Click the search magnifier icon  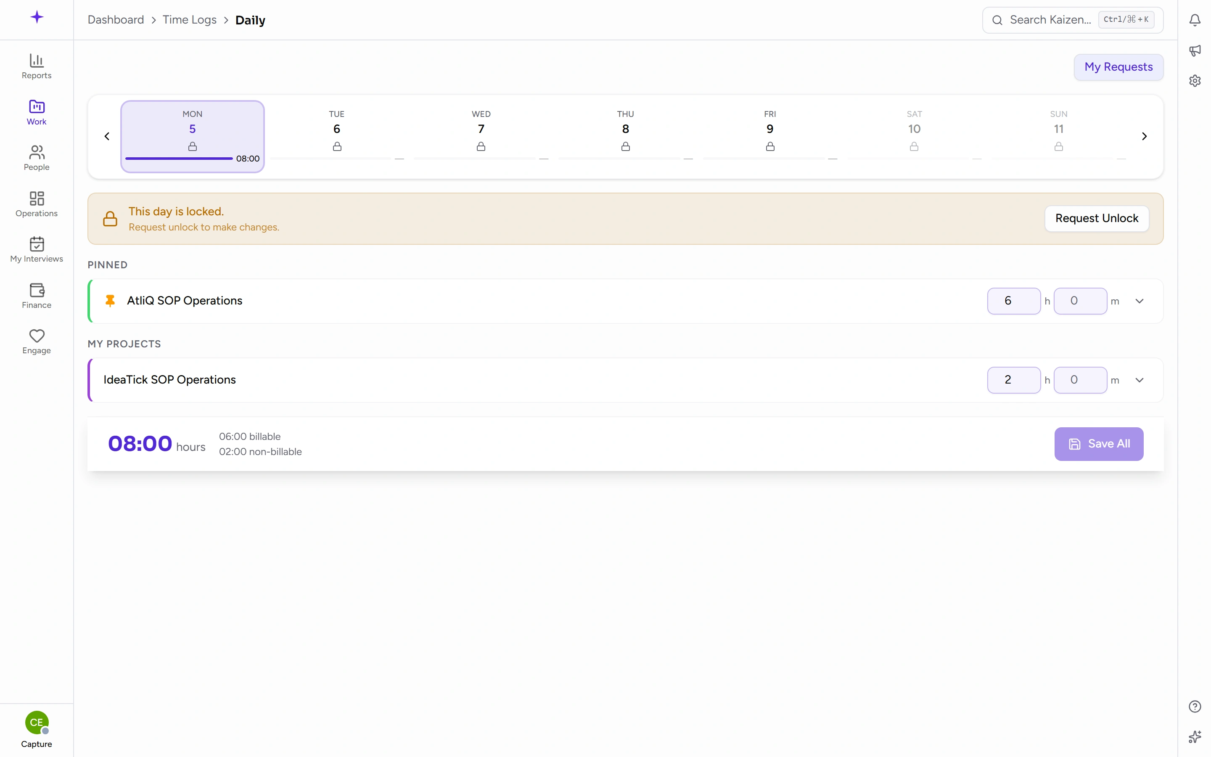pyautogui.click(x=997, y=20)
